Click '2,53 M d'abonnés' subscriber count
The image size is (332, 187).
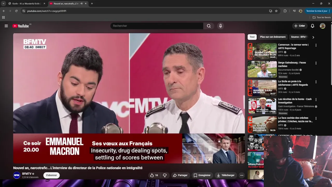30,177
